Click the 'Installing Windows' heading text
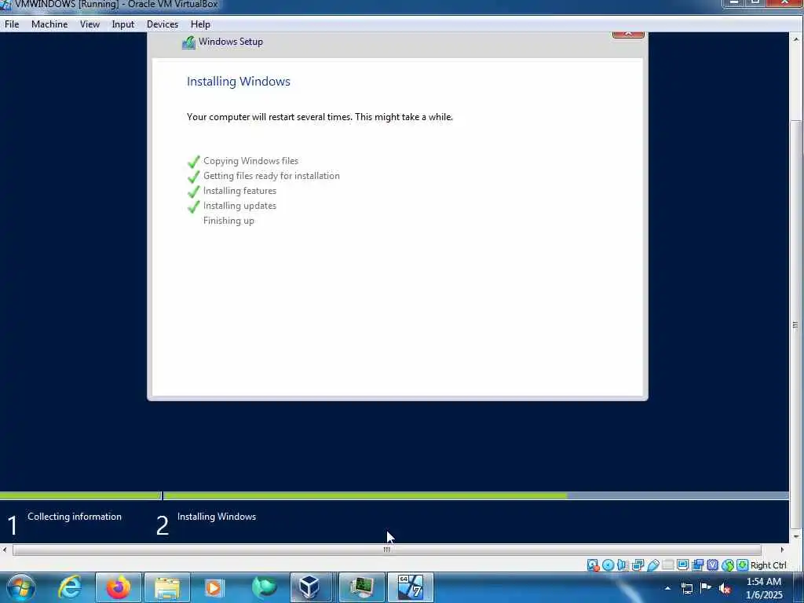 (x=239, y=82)
